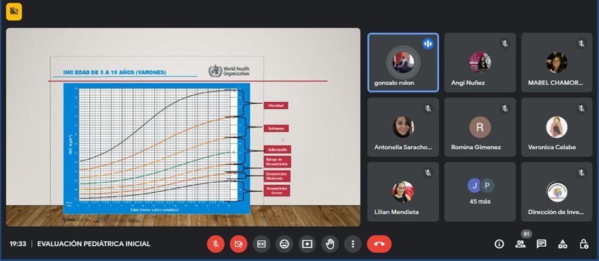Click the World Health Organization logo

[229, 71]
